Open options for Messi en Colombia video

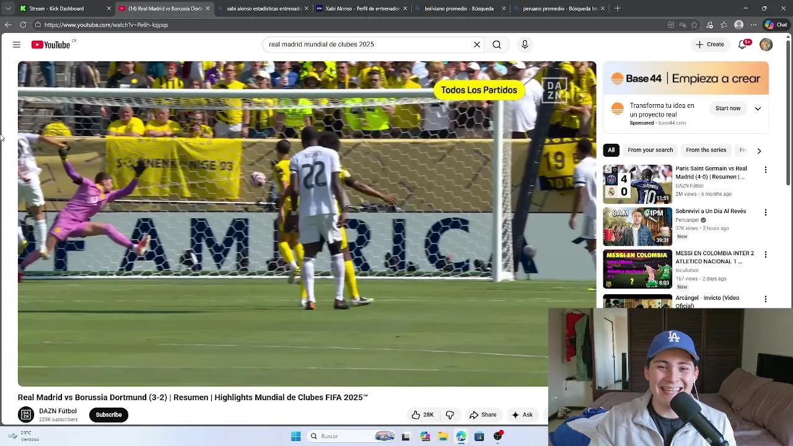tap(766, 255)
